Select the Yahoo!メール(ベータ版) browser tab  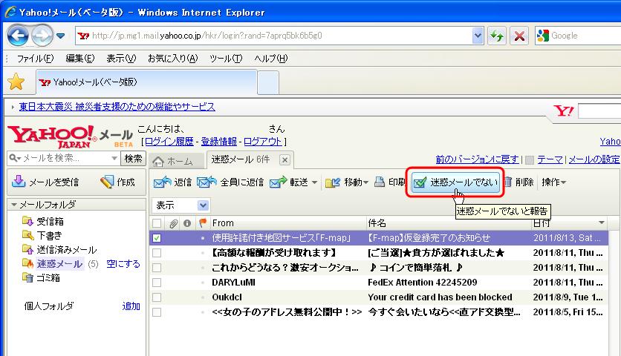(146, 82)
